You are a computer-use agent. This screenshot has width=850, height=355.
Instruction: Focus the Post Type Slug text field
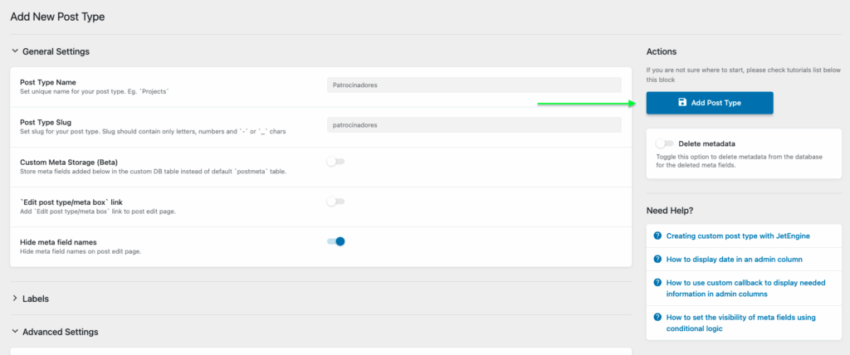474,124
